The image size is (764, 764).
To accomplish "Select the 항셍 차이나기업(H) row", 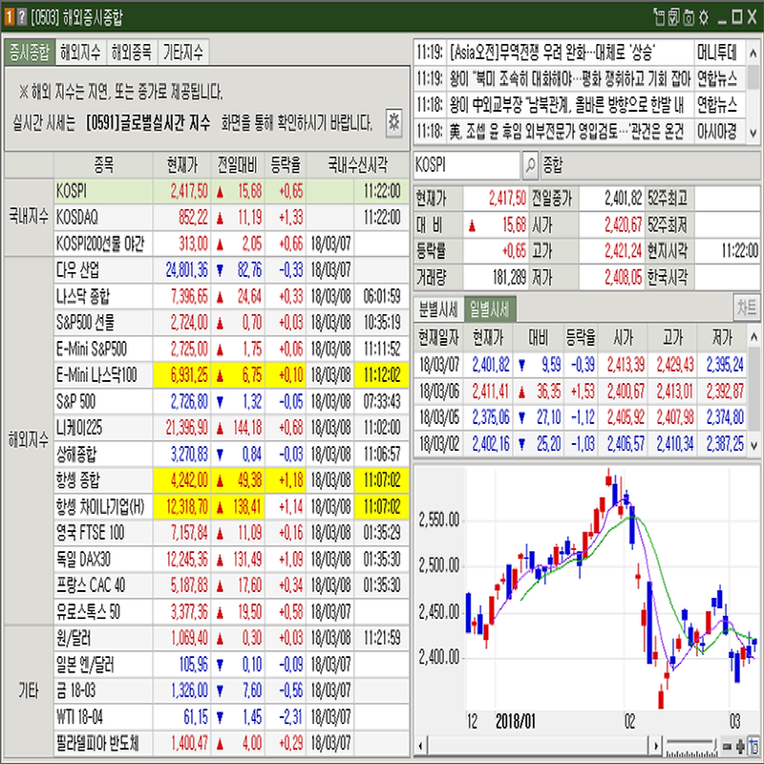I will [x=231, y=507].
